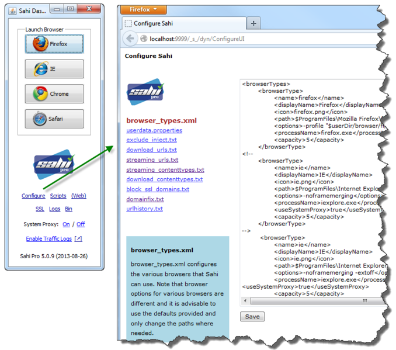
Task: Click the Java icon in Sahi Dashboard title bar
Action: point(12,11)
